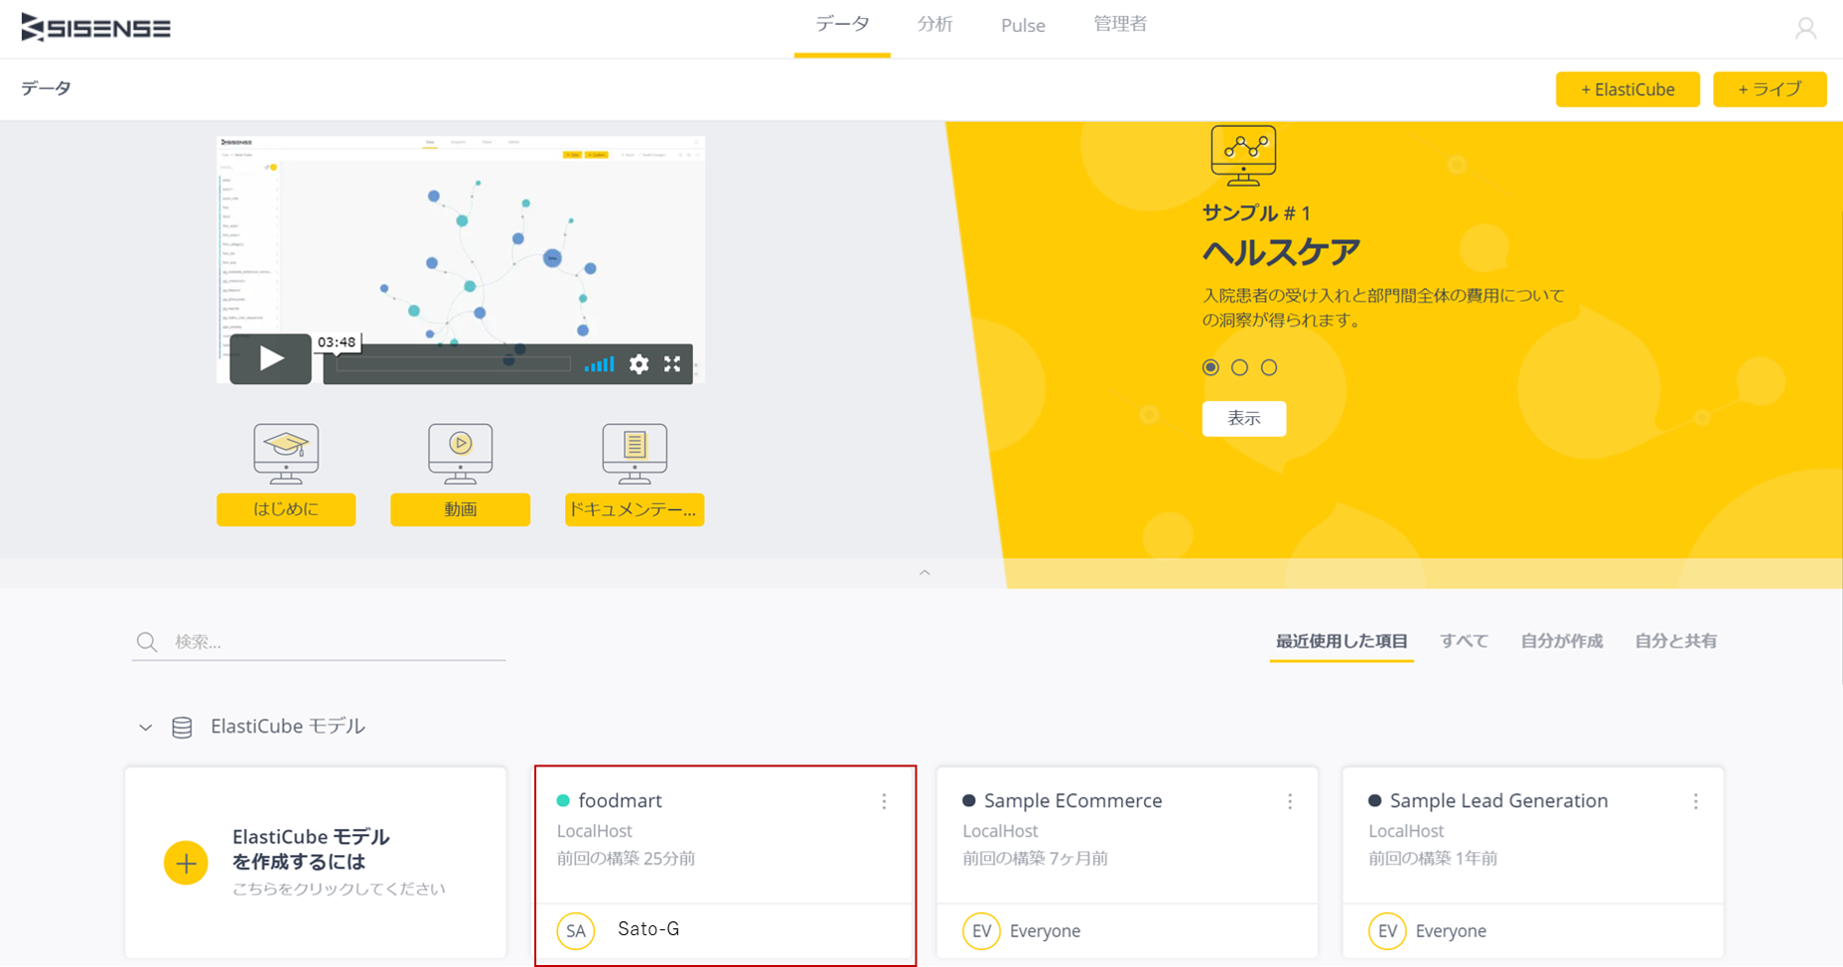Click the graduation cap monitor icon
The image size is (1843, 967).
point(287,453)
